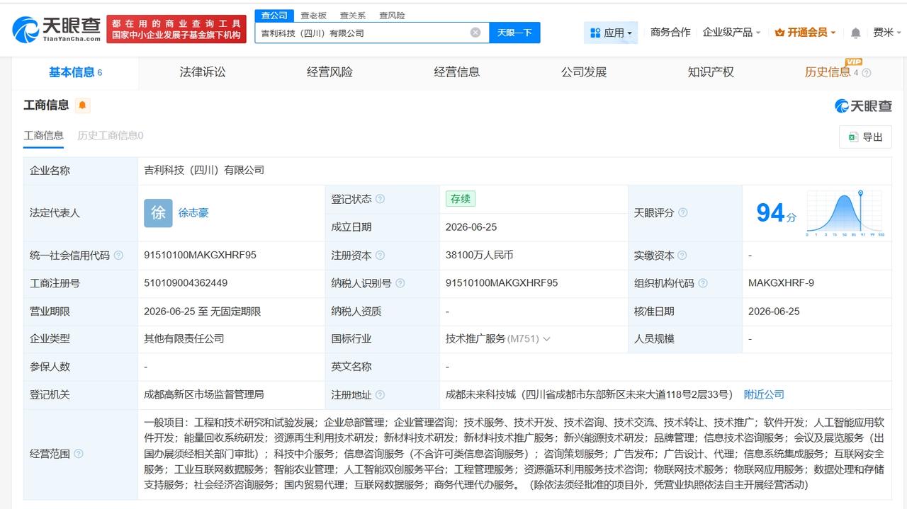Select the 工商信息 sub-tab

(43, 135)
